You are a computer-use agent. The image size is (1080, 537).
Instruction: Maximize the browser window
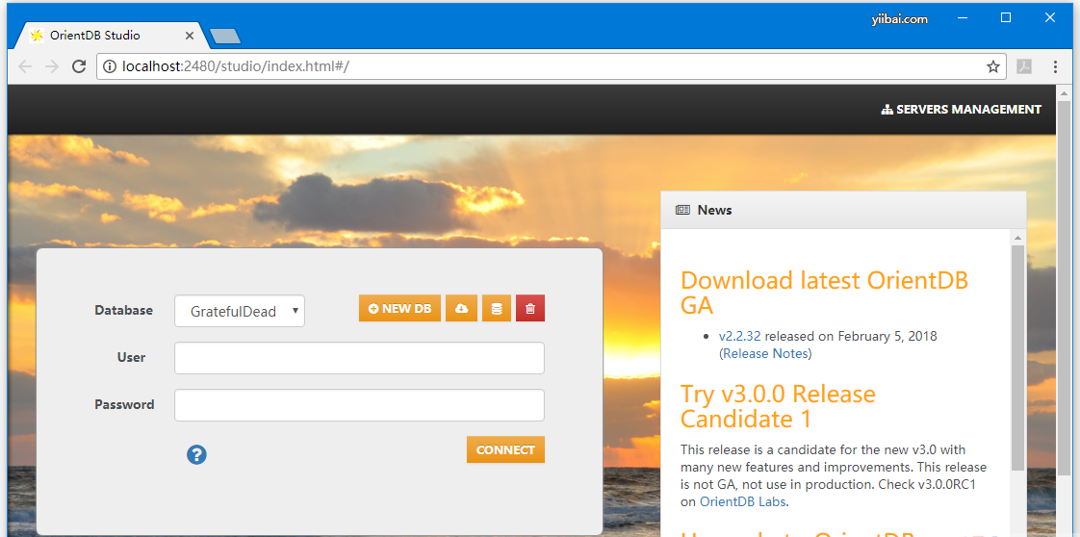(1006, 18)
